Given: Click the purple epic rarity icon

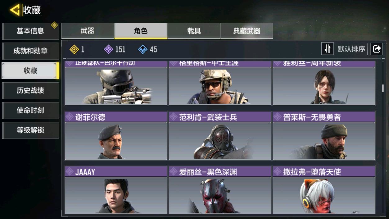Looking at the screenshot, I should (x=108, y=49).
